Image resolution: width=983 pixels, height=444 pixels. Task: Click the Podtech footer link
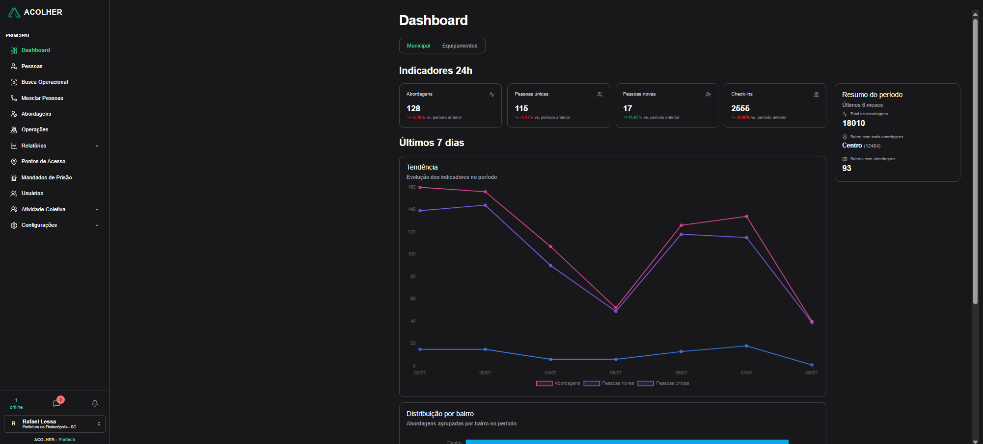pyautogui.click(x=67, y=440)
